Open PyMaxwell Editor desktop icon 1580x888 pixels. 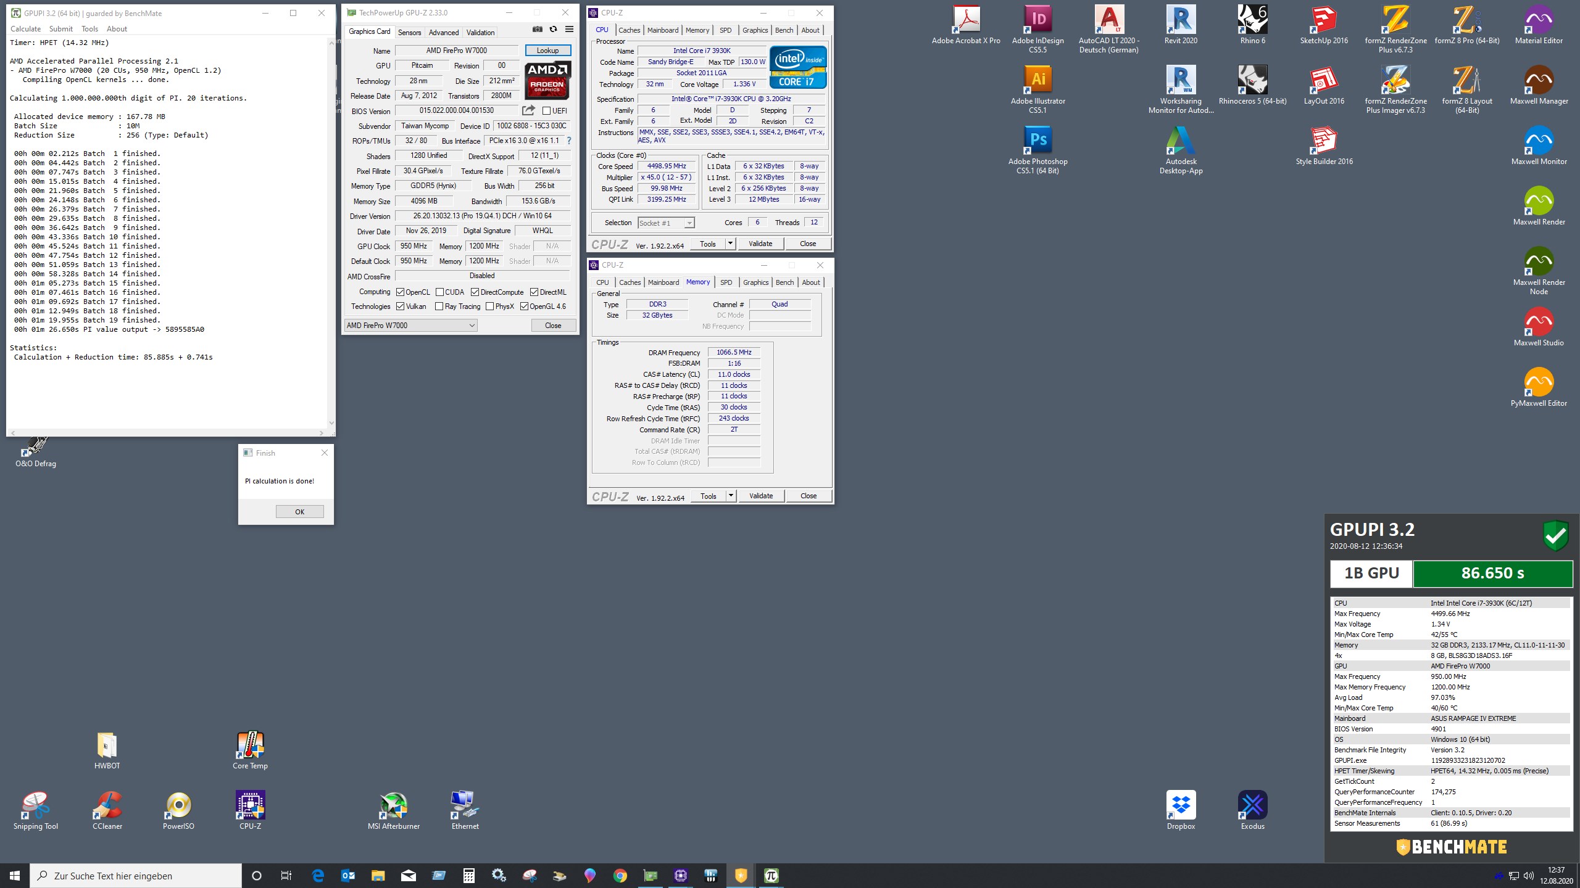point(1539,388)
